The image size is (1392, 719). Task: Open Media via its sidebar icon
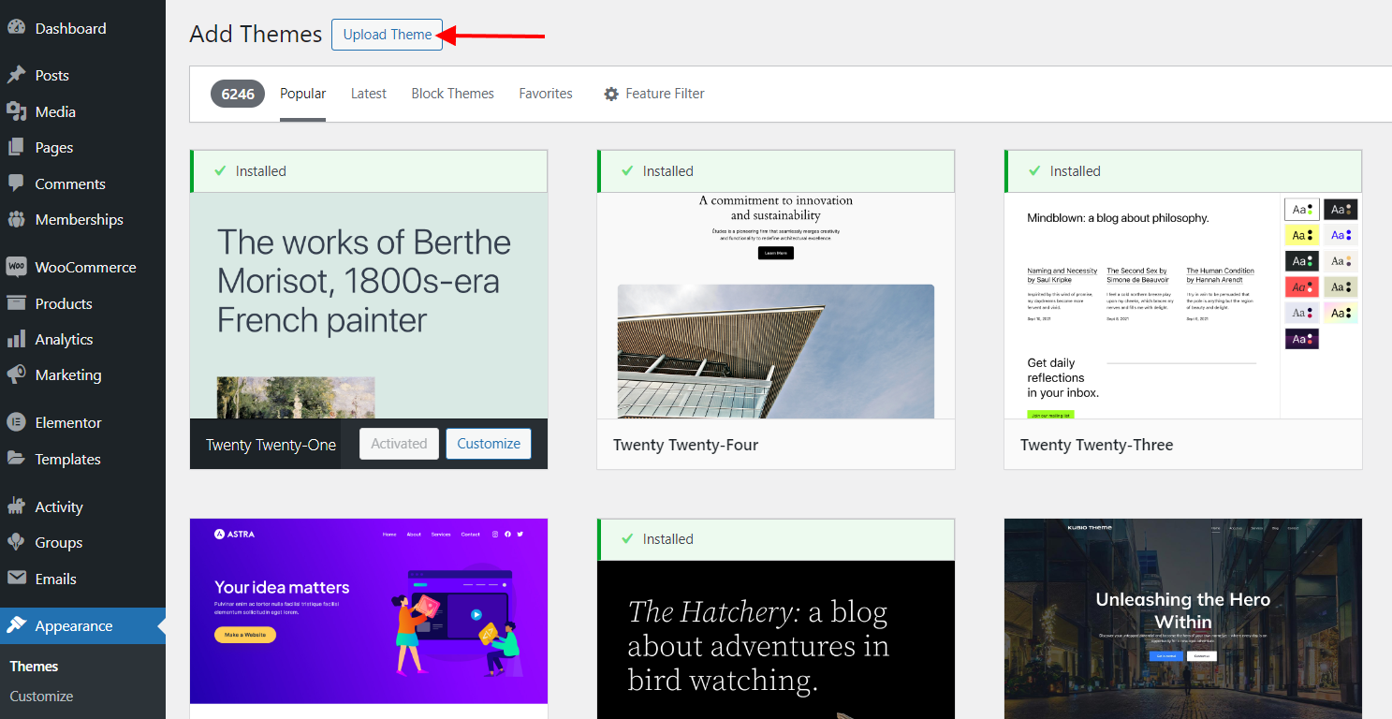coord(16,111)
